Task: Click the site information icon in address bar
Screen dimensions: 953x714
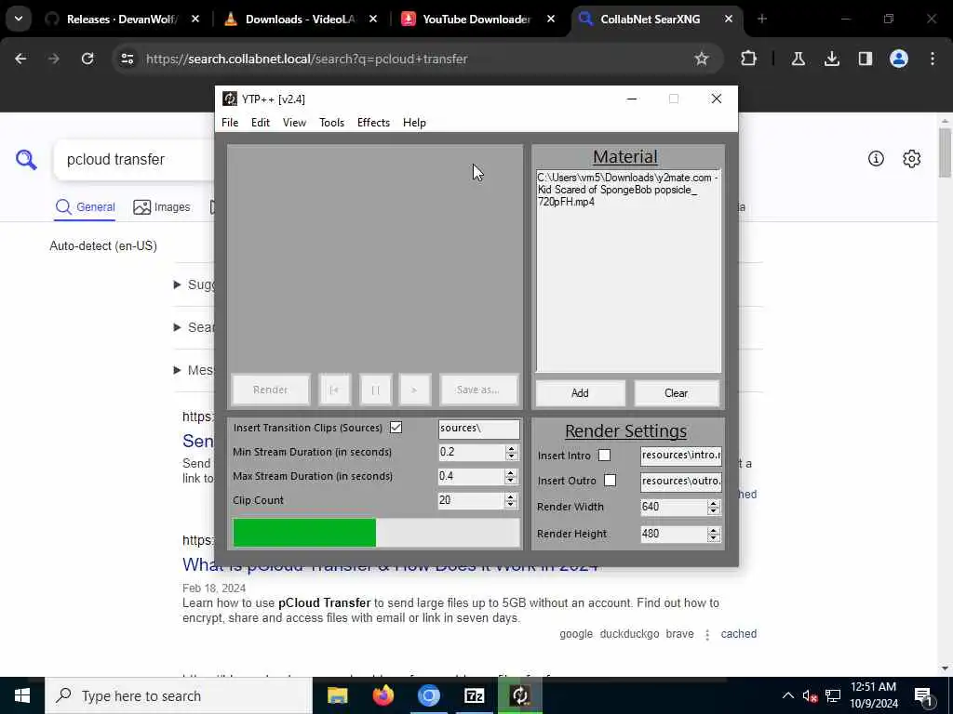Action: [x=127, y=59]
